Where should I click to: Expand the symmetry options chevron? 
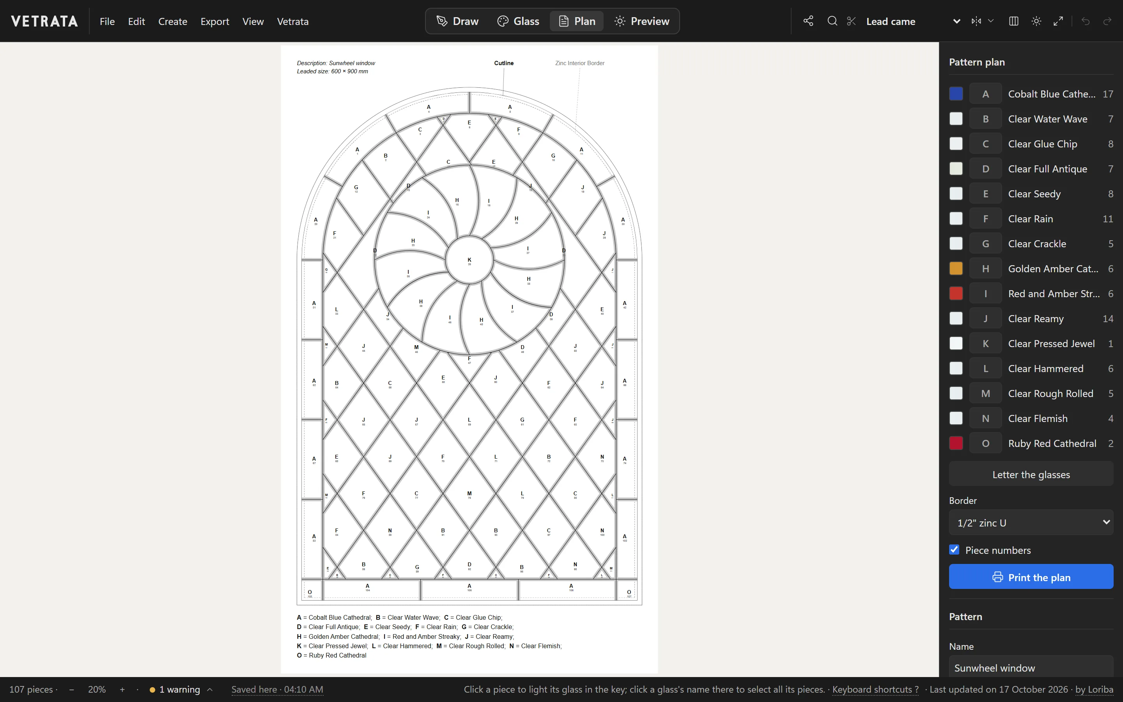pyautogui.click(x=991, y=21)
